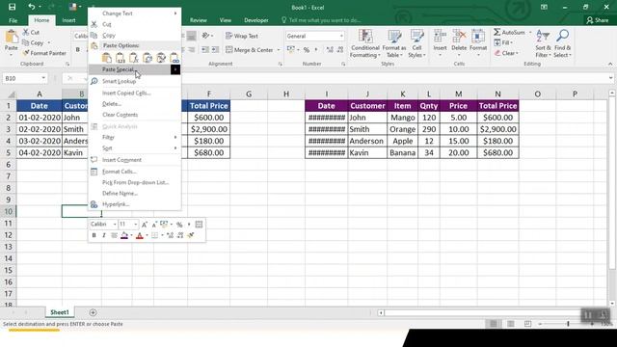
Task: Expand the Name Box dropdown arrow
Action: coord(43,78)
